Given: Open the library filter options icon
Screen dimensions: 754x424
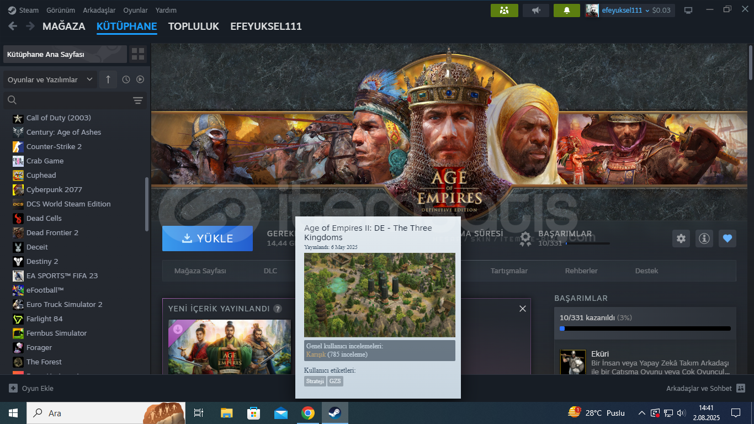Looking at the screenshot, I should point(137,100).
